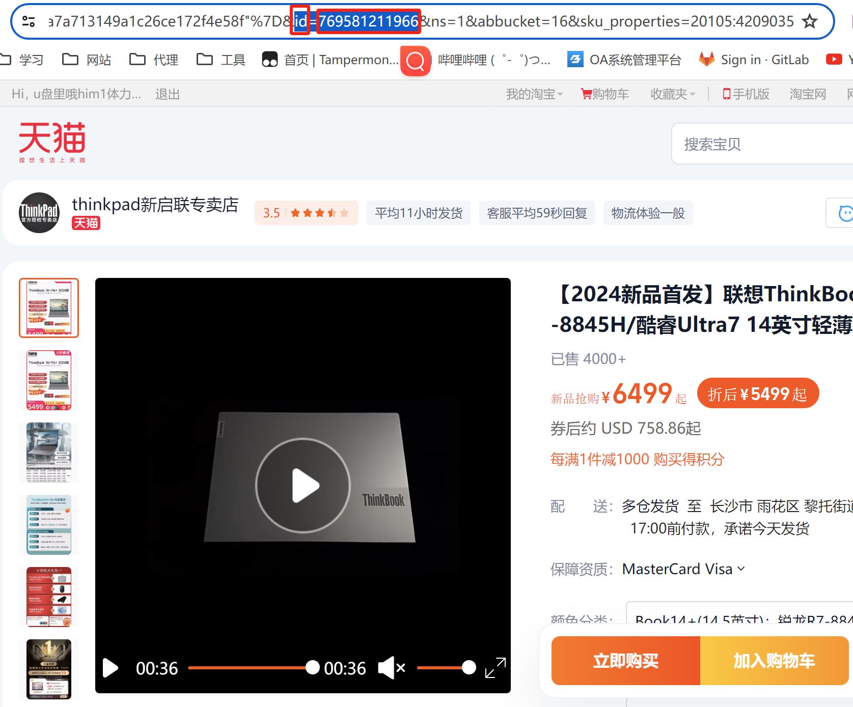Select the third thumbnail with laptop photo
853x707 pixels.
(49, 453)
